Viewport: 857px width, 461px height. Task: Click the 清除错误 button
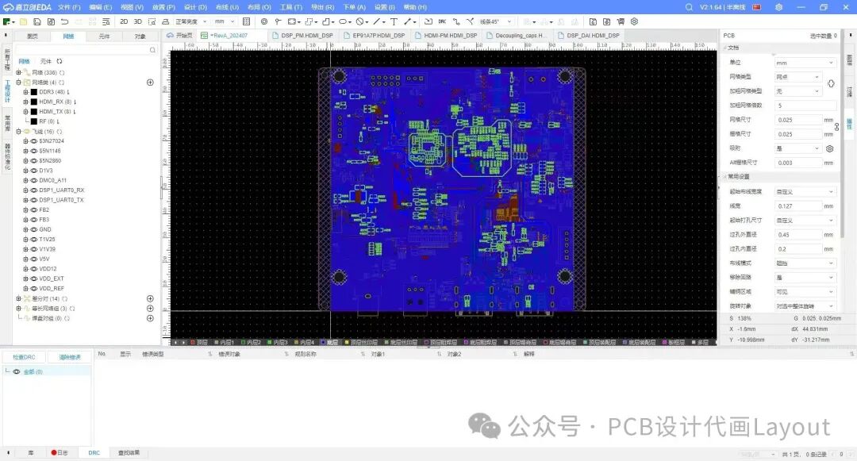pyautogui.click(x=69, y=357)
